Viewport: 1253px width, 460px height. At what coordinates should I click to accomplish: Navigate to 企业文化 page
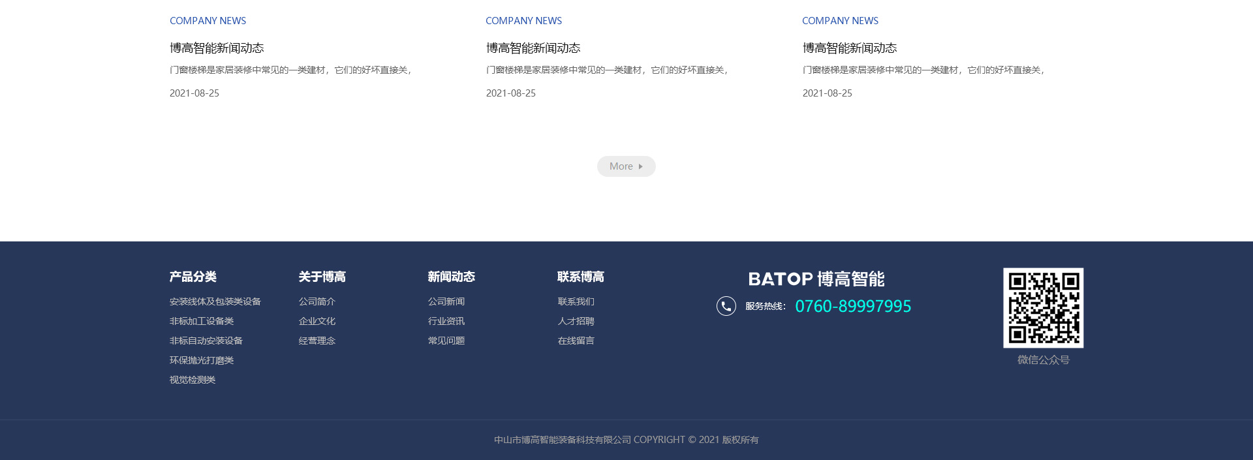(x=317, y=321)
